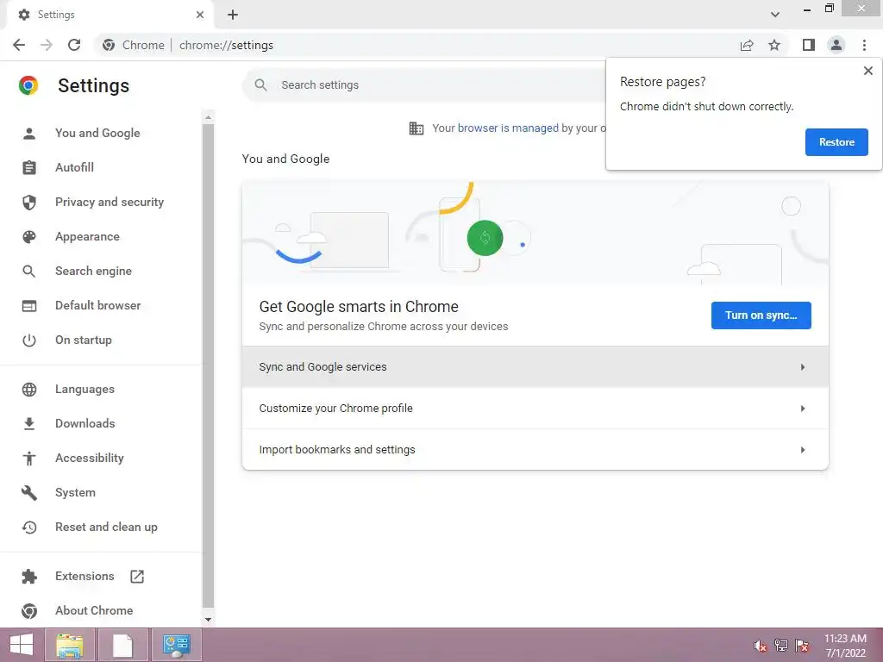The image size is (883, 662).
Task: Open a new tab with the plus button
Action: tap(233, 15)
